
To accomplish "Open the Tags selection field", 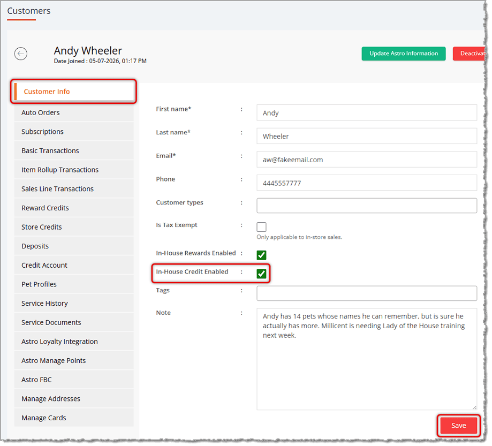I will pos(367,293).
